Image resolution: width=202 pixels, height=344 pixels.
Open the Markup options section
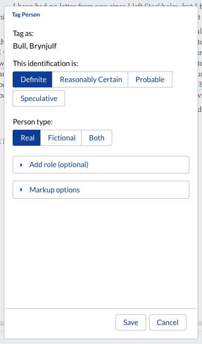tap(101, 190)
